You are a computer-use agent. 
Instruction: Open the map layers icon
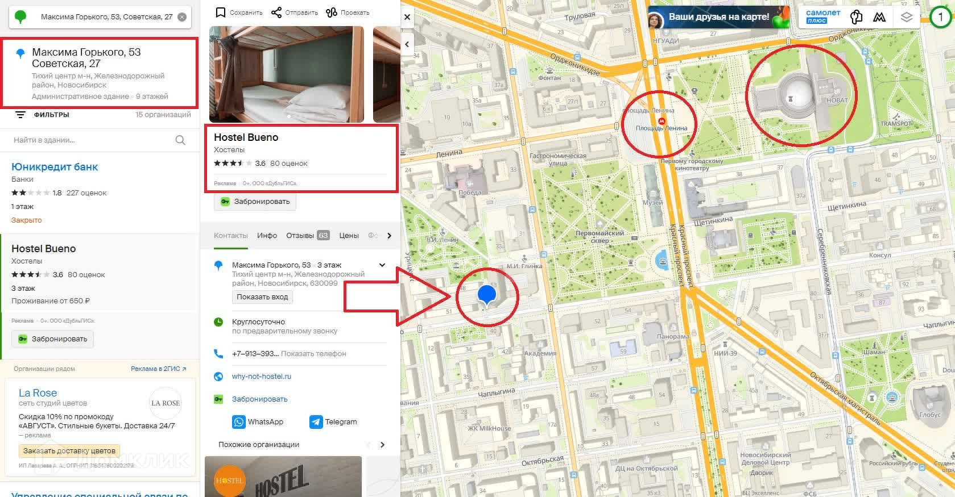coord(907,17)
